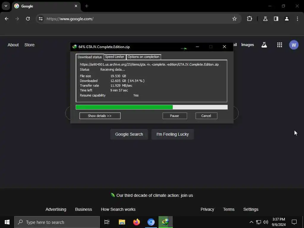Open Chrome Labs flask icon in toolbar
Viewport: 304px width, 228px height.
click(x=265, y=19)
